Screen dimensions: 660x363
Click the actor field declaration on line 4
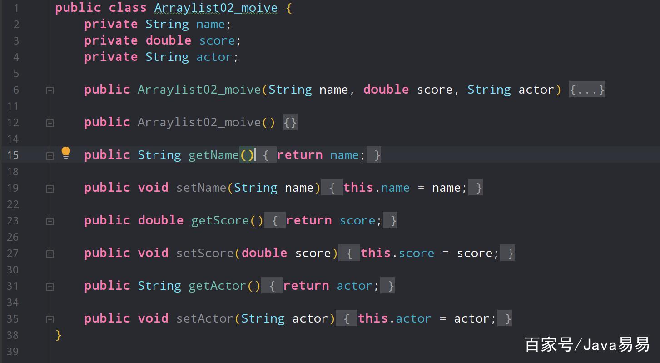tap(214, 57)
